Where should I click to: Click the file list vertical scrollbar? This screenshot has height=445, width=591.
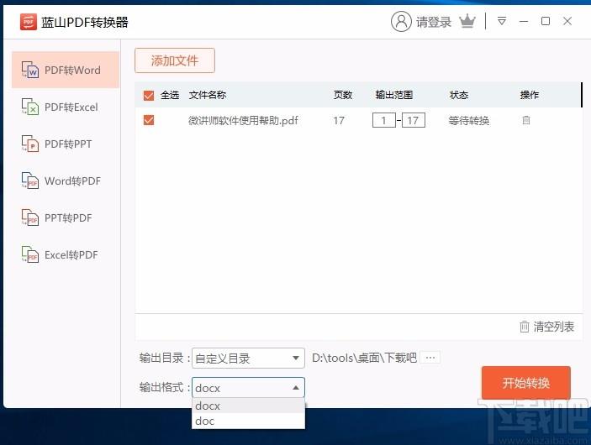[x=582, y=95]
